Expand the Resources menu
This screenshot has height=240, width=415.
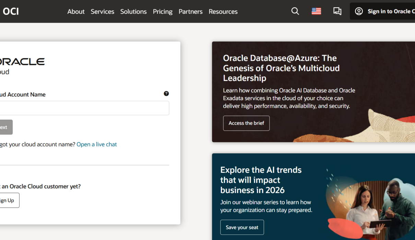pyautogui.click(x=223, y=11)
